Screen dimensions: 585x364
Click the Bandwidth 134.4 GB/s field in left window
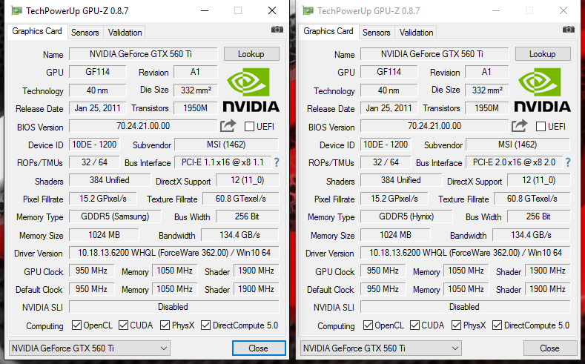tap(240, 235)
